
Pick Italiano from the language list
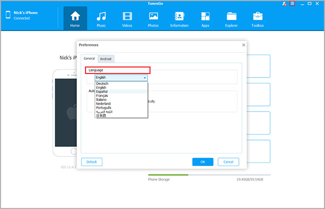coord(121,99)
